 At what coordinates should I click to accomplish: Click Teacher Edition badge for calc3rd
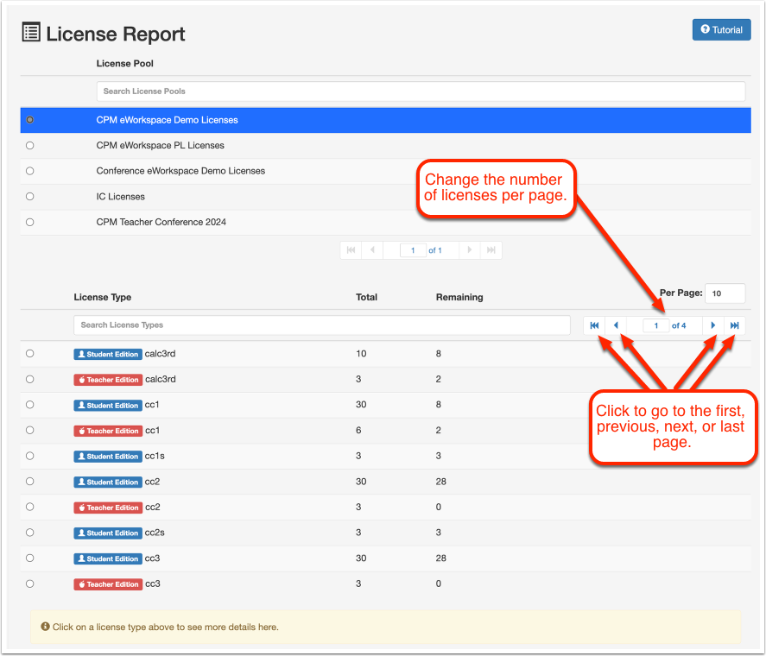click(108, 380)
